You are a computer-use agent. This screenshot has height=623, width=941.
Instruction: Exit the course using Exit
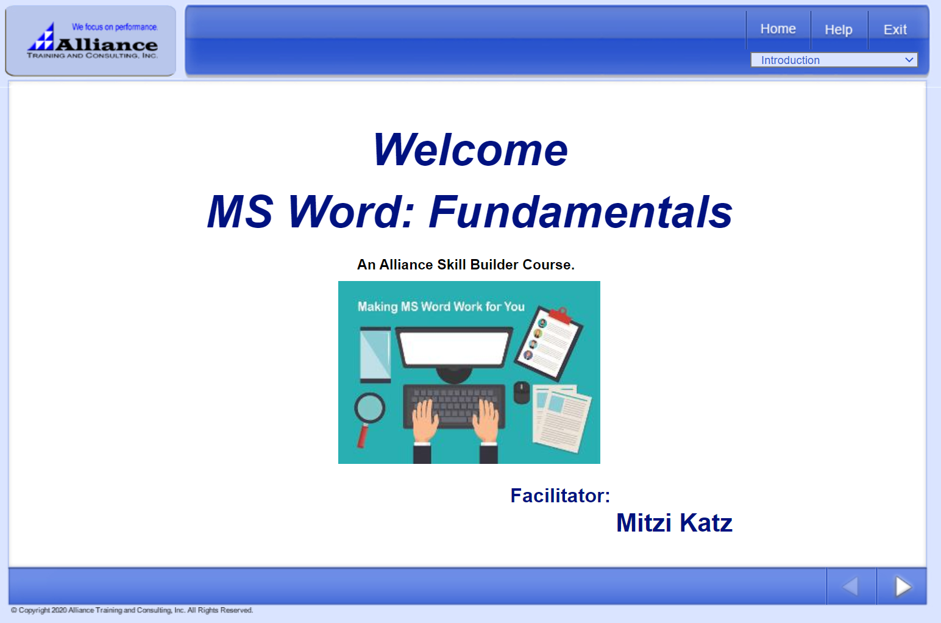tap(895, 30)
